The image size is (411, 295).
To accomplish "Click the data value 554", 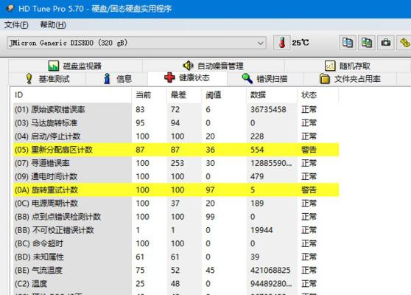I will point(257,150).
